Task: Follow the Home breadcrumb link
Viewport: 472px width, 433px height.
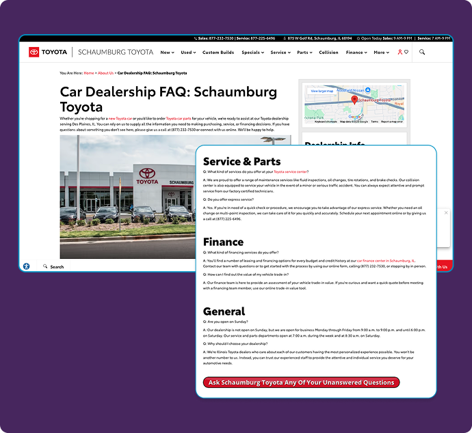Action: [89, 72]
